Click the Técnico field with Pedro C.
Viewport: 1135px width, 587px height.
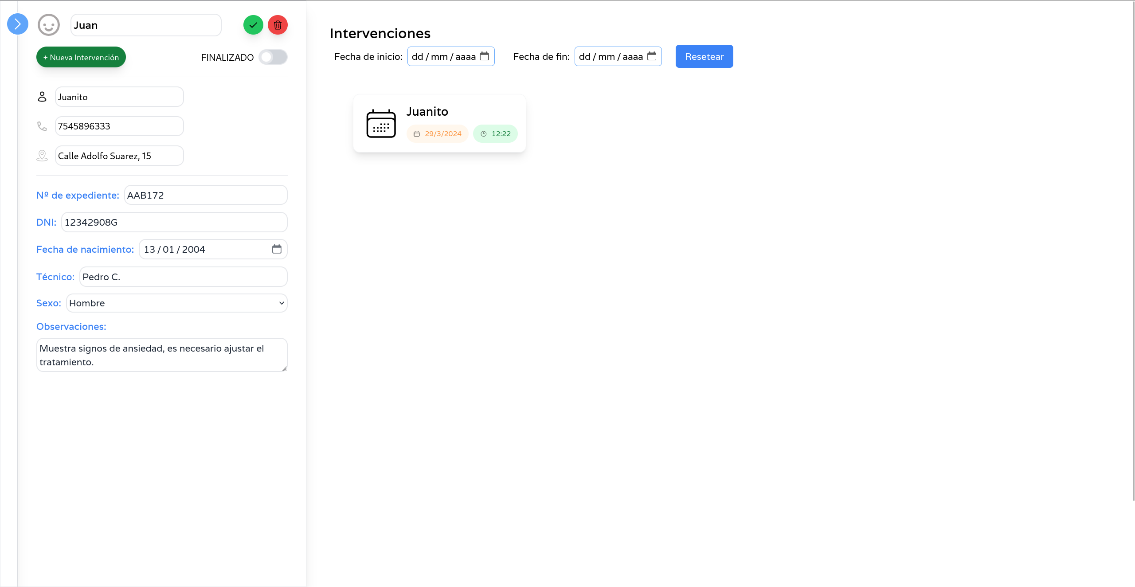coord(183,277)
